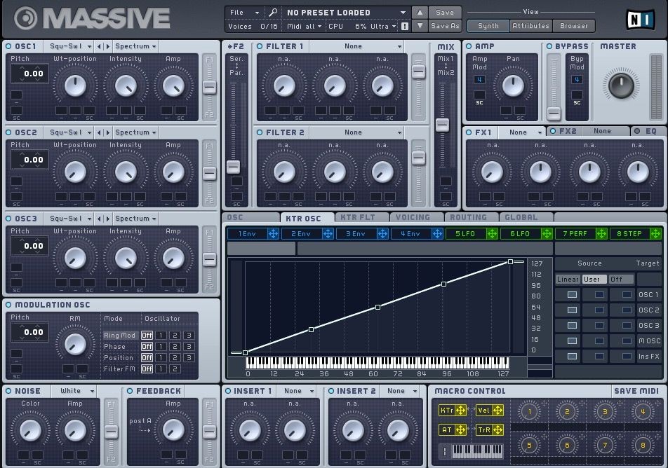Screen dimensions: 668x468
Task: Select Linear key tracking mode
Action: click(x=568, y=280)
